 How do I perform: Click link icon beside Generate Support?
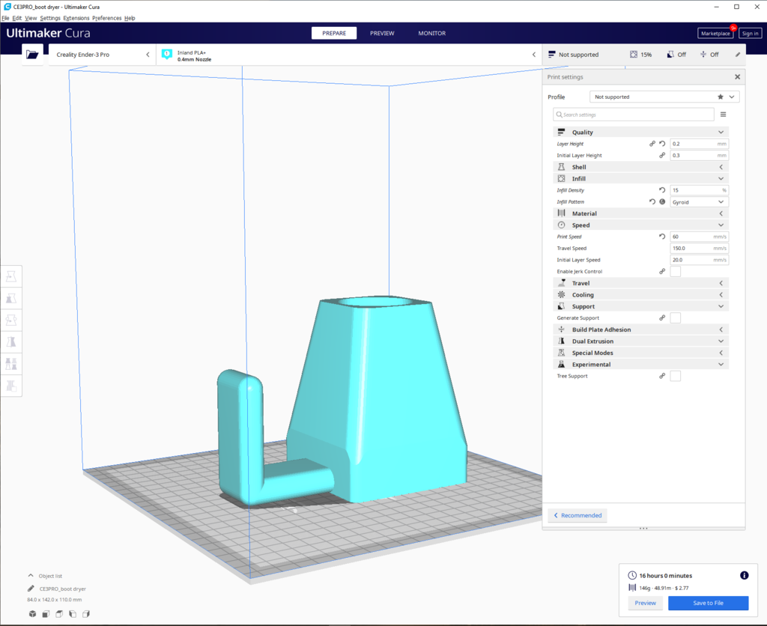662,318
